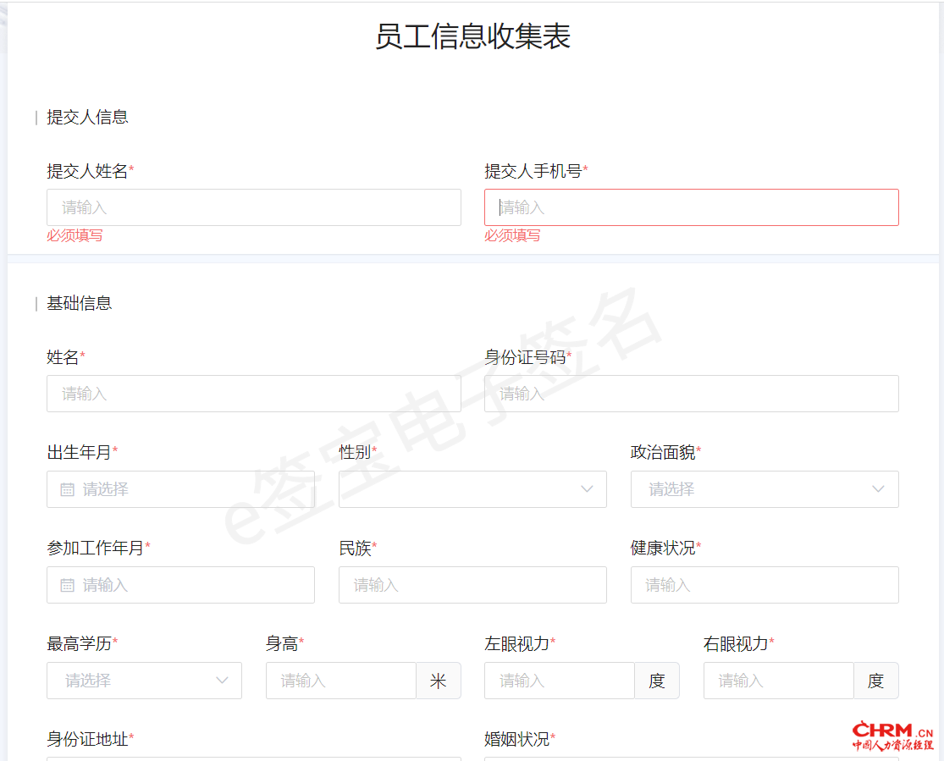Click the 度 suffix of 左眼视力
944x761 pixels.
pyautogui.click(x=657, y=681)
